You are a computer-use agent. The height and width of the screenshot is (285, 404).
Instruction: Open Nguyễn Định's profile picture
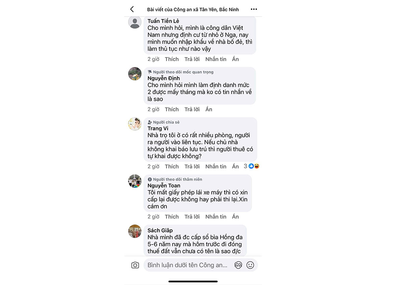[135, 73]
